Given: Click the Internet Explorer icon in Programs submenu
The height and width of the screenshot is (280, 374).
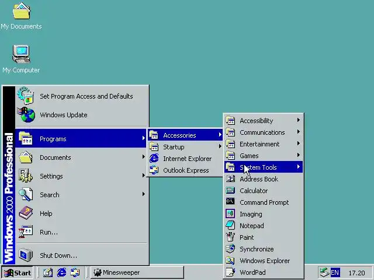Looking at the screenshot, I should 154,158.
